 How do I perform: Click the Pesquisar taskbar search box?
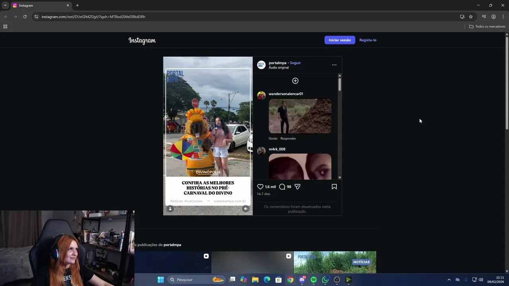point(197,280)
